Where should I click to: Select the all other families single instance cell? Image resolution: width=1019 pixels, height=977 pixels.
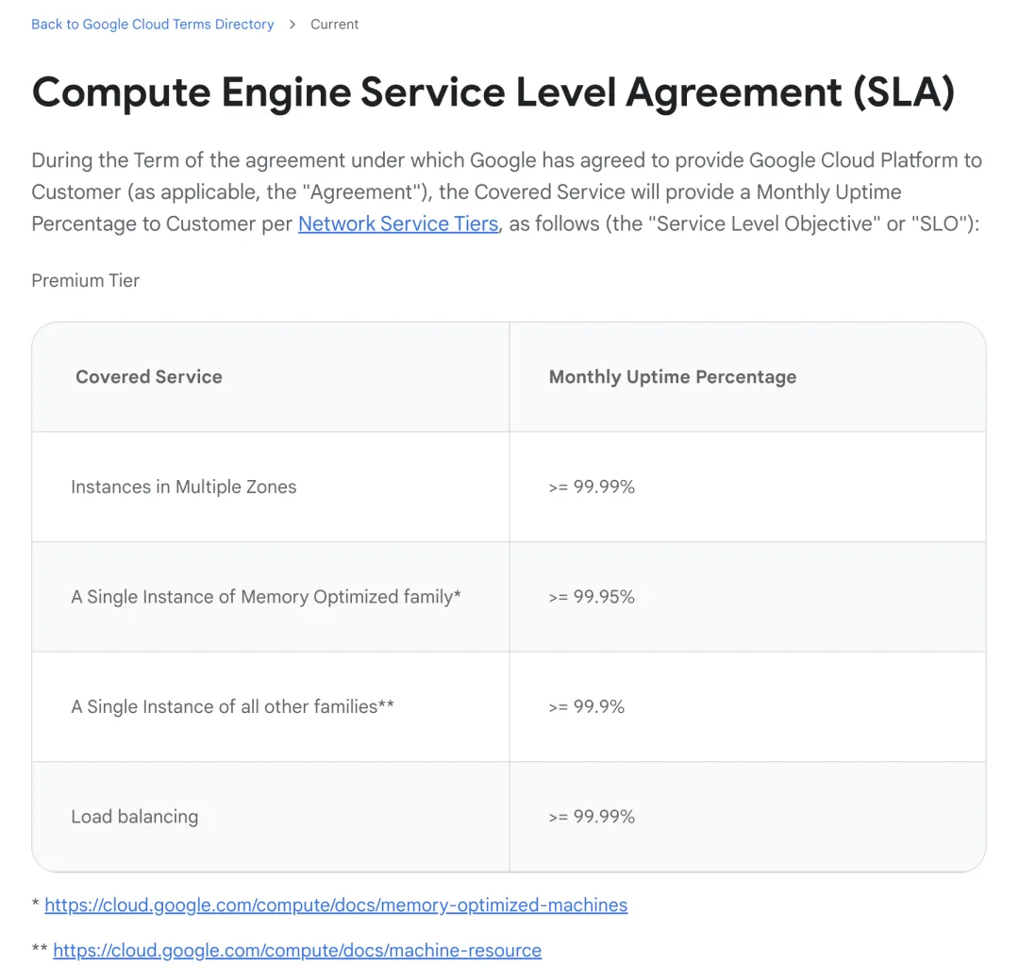point(232,707)
